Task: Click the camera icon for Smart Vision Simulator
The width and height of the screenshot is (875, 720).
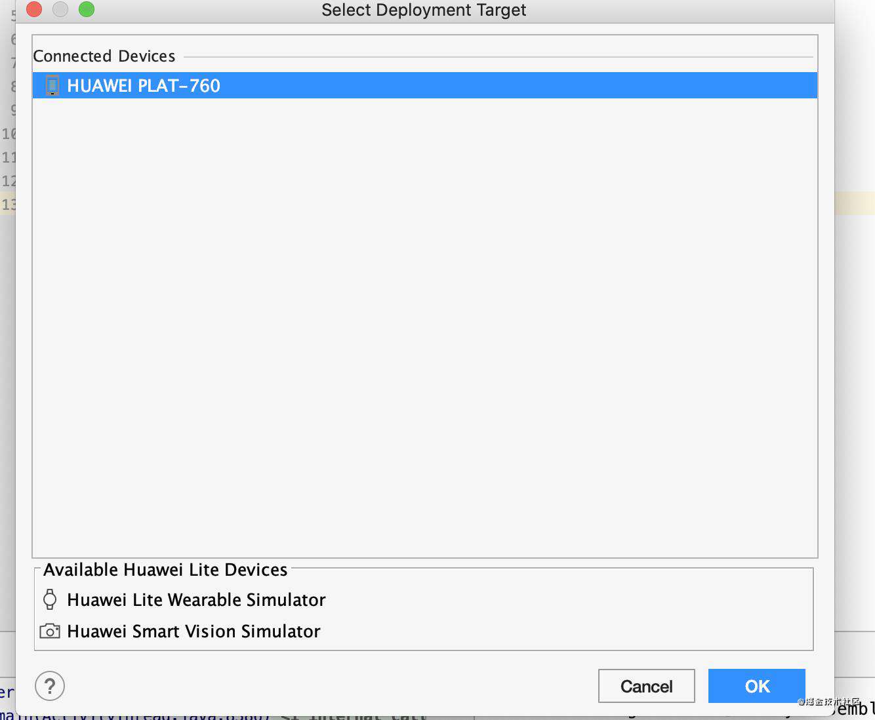Action: point(50,631)
